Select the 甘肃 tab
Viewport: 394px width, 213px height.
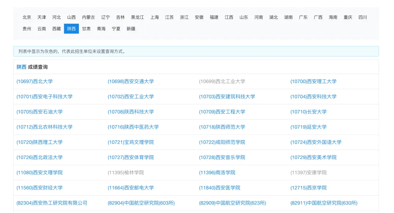coord(86,29)
